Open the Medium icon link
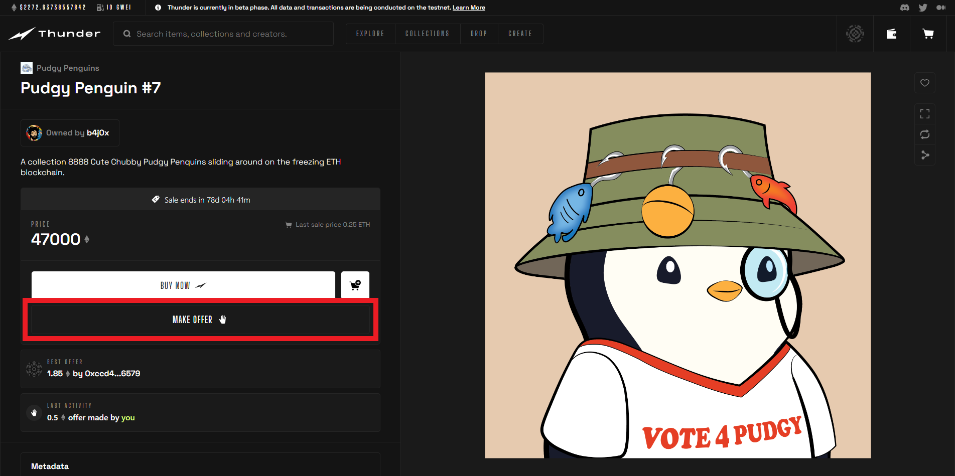955x476 pixels. pyautogui.click(x=940, y=8)
